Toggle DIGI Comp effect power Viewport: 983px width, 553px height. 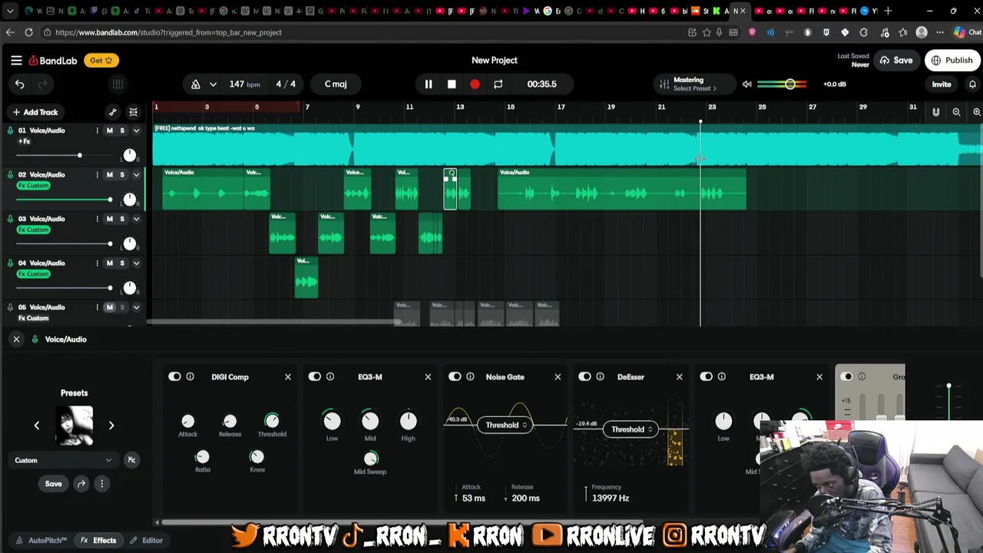(x=175, y=376)
